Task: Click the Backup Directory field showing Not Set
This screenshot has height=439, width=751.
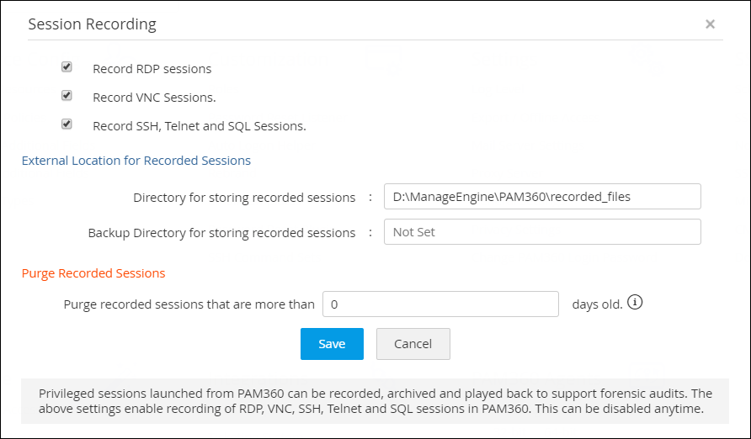Action: click(x=541, y=232)
